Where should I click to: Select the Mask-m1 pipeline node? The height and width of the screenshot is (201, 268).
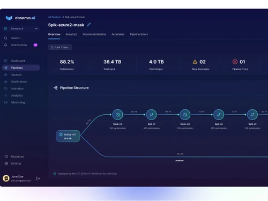(117, 115)
